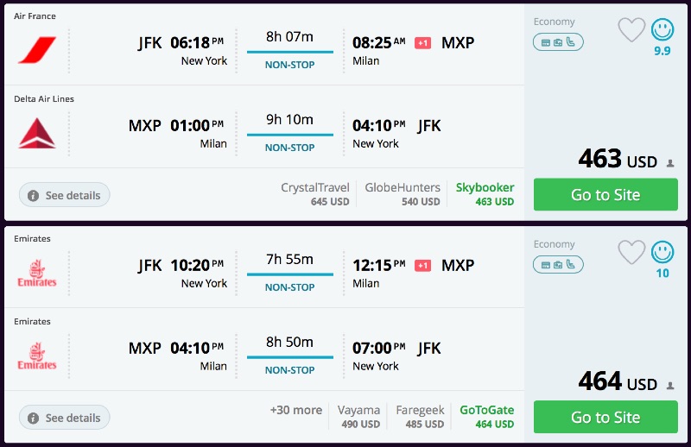Click the Emirates logo on return flight
Image resolution: width=691 pixels, height=447 pixels.
pos(37,356)
